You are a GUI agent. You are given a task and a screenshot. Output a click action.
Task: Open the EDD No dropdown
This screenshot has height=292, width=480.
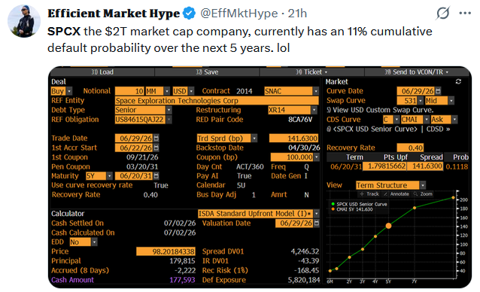point(94,242)
